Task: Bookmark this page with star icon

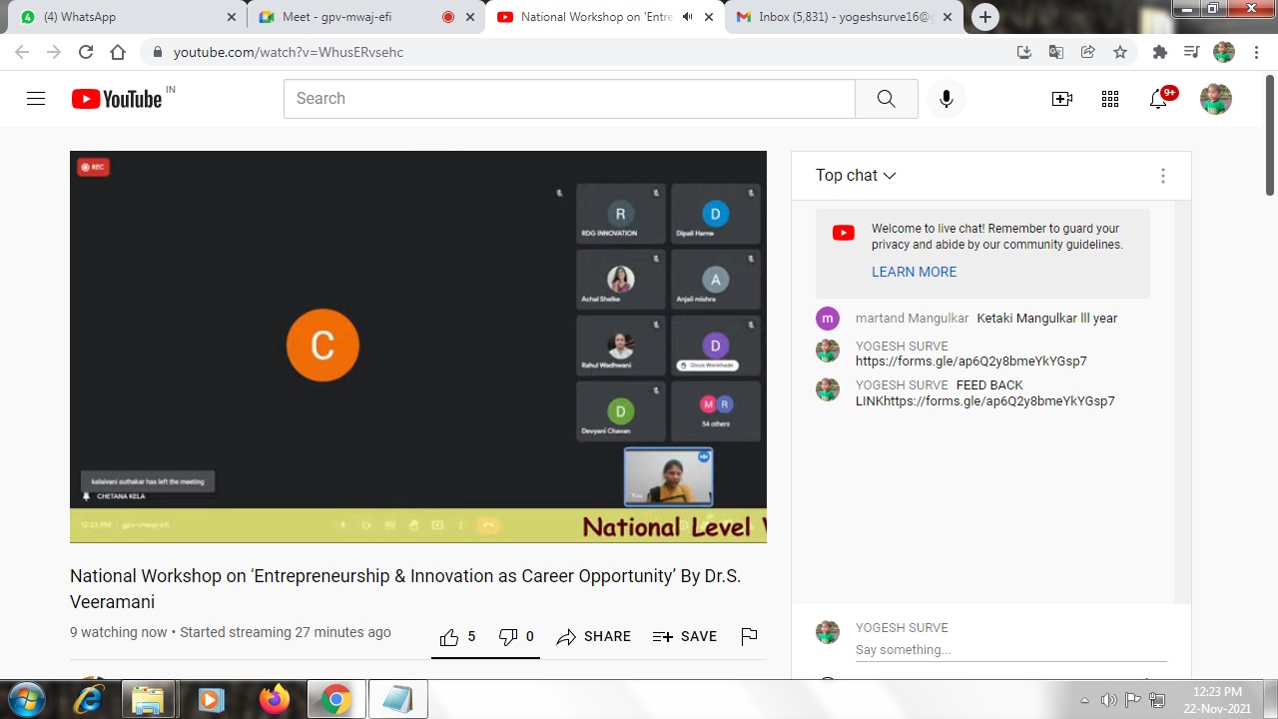Action: click(x=1120, y=52)
